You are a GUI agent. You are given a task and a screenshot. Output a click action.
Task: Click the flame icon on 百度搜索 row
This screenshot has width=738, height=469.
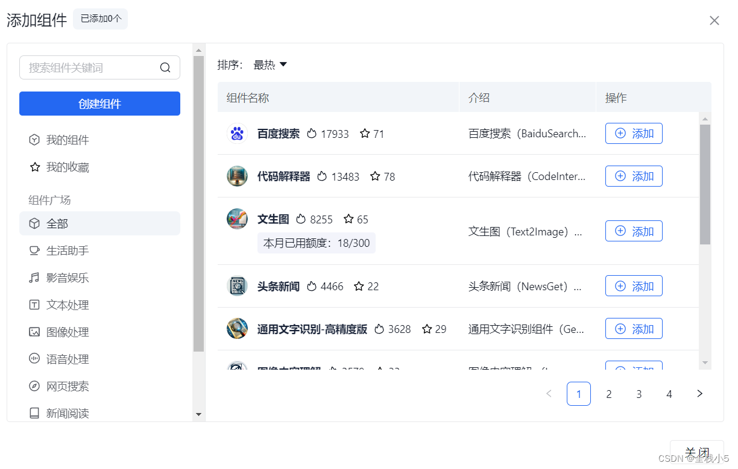[x=312, y=134]
